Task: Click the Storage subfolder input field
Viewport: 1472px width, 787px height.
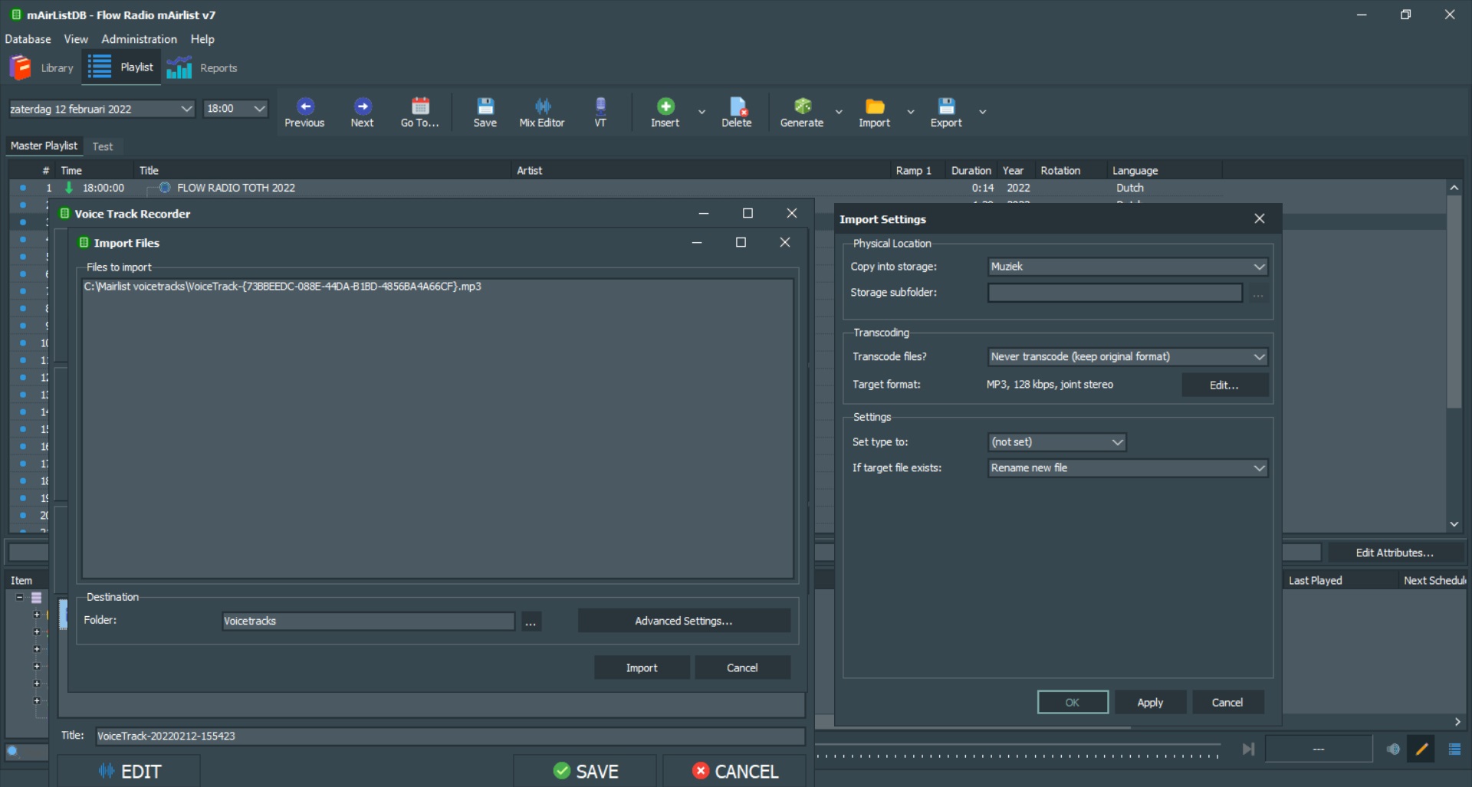Action: point(1114,293)
